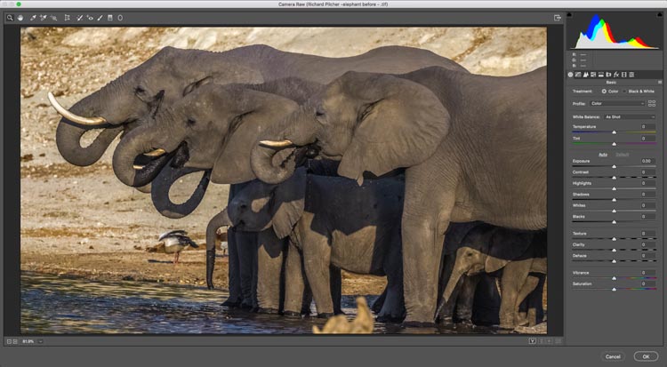The width and height of the screenshot is (667, 367).
Task: Toggle the before/after preview button
Action: click(533, 341)
